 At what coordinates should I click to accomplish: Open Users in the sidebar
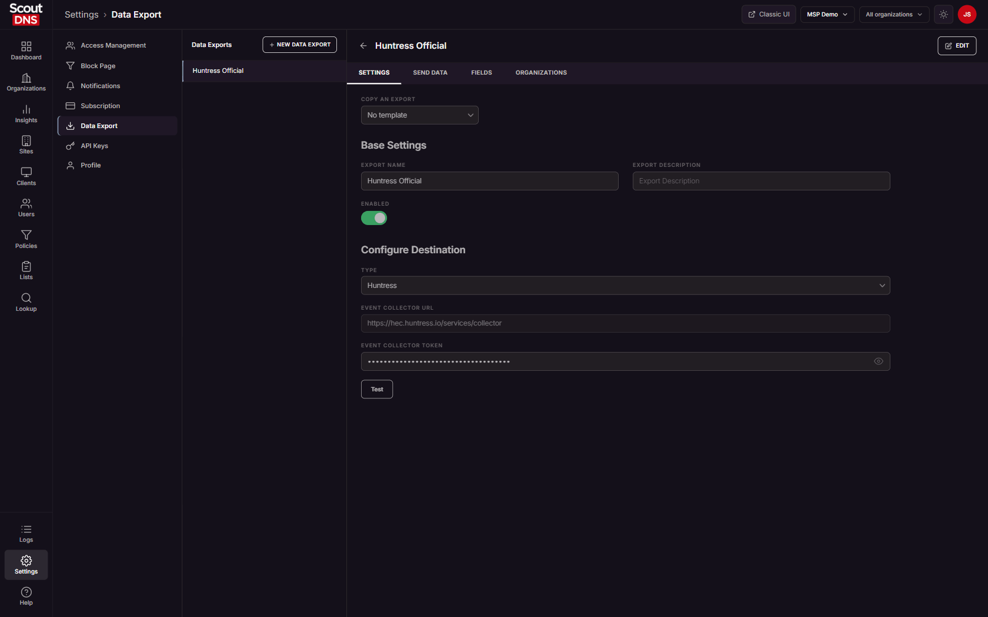(x=26, y=208)
